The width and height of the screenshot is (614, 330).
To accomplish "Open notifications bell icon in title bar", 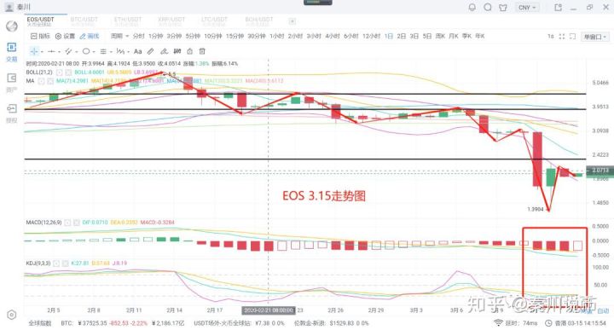I will [x=472, y=7].
